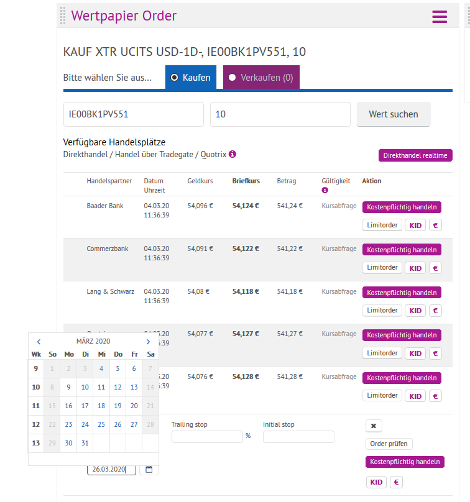Click the Trailing stop input field
This screenshot has width=470, height=502.
[206, 436]
